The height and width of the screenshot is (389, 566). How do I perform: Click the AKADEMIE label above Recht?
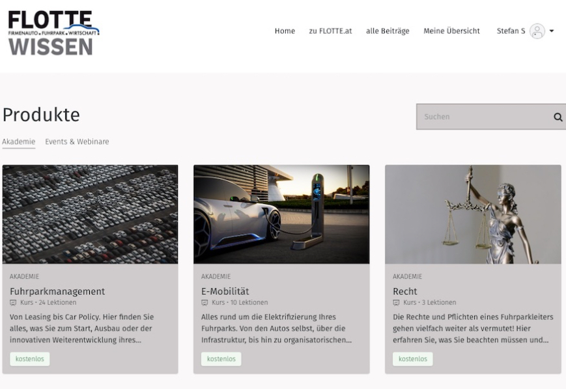click(407, 276)
